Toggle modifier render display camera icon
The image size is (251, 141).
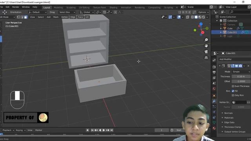click(240, 66)
